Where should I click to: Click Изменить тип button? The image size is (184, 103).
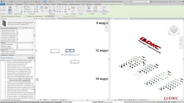(x=30, y=28)
